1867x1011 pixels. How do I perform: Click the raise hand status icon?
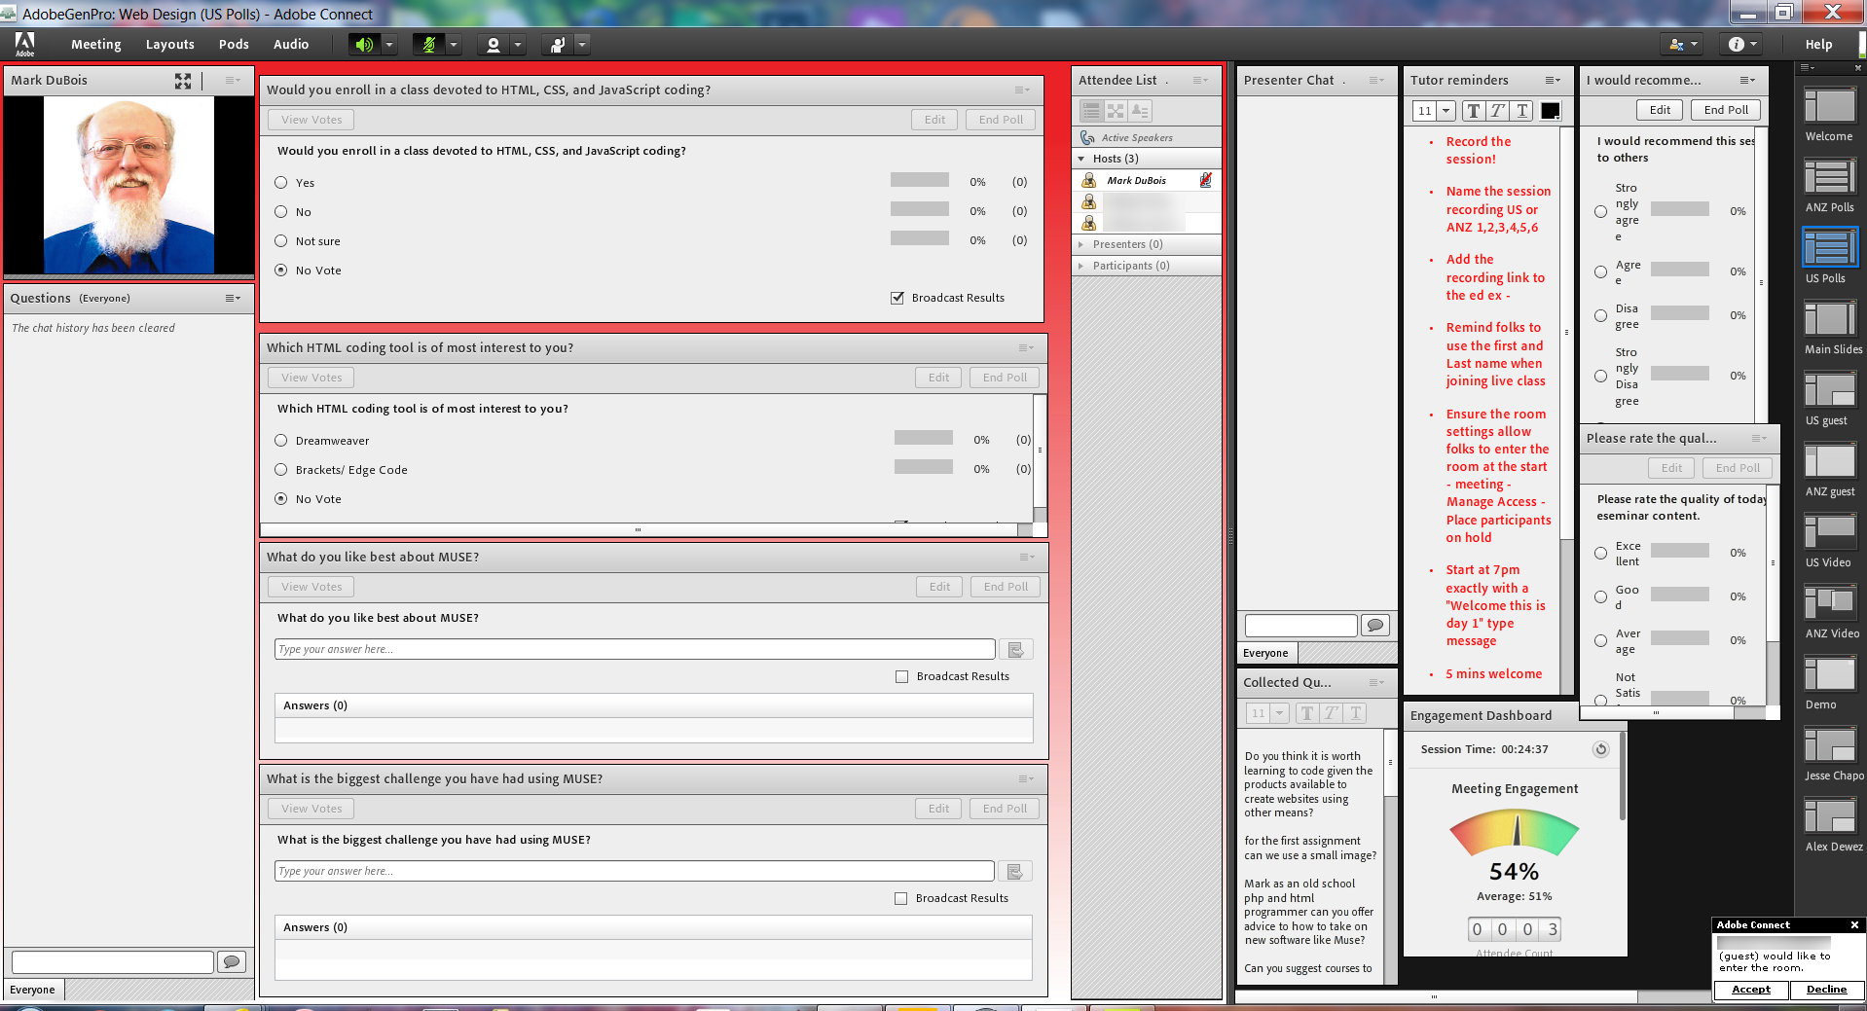tap(558, 45)
